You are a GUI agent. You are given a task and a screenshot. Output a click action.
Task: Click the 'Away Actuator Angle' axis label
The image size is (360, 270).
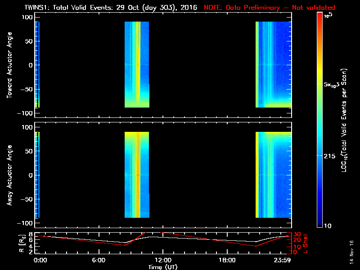[x=9, y=175]
